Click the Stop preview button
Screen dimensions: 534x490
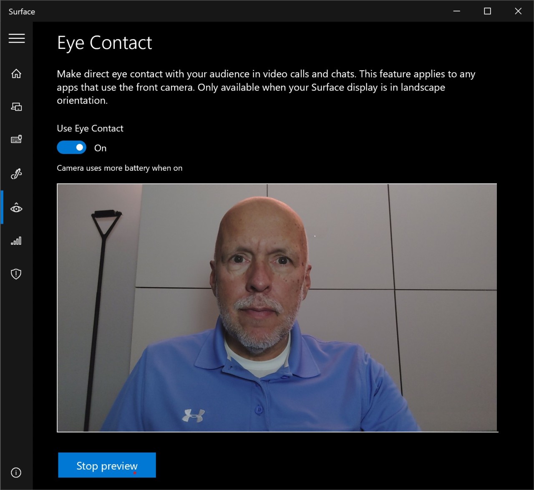click(x=107, y=465)
